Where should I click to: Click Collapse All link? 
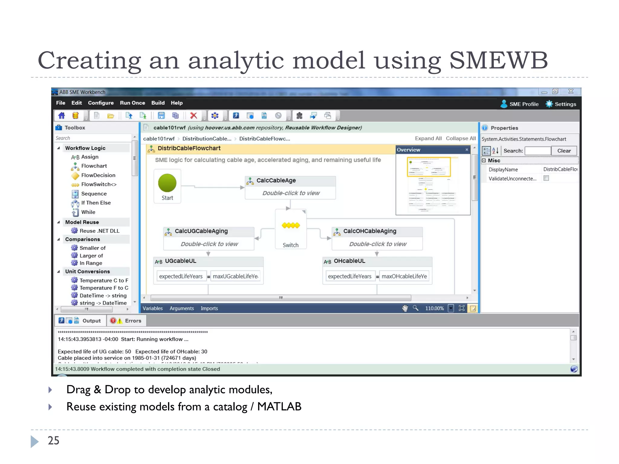pos(461,138)
